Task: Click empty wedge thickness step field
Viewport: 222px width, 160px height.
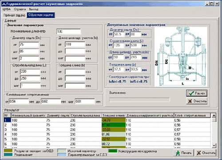Action: click(75, 86)
